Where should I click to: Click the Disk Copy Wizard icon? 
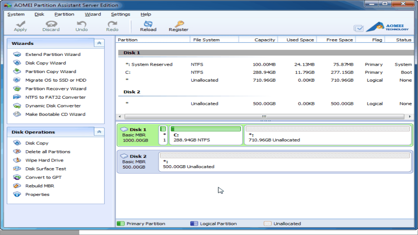[x=17, y=63]
